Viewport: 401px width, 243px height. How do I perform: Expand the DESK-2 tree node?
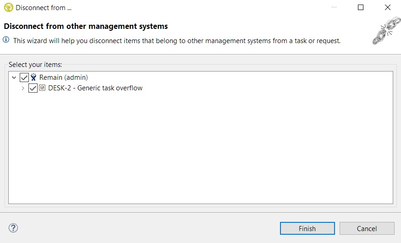coord(23,88)
